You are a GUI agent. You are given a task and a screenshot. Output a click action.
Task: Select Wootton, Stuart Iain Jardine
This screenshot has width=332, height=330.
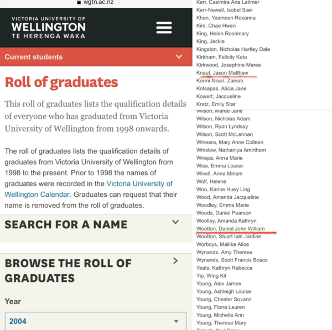pos(229,236)
